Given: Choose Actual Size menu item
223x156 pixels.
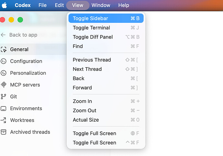Looking at the screenshot, I should pos(106,120).
